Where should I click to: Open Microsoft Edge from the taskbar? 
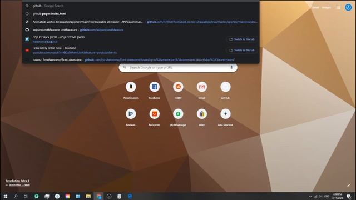click(130, 196)
